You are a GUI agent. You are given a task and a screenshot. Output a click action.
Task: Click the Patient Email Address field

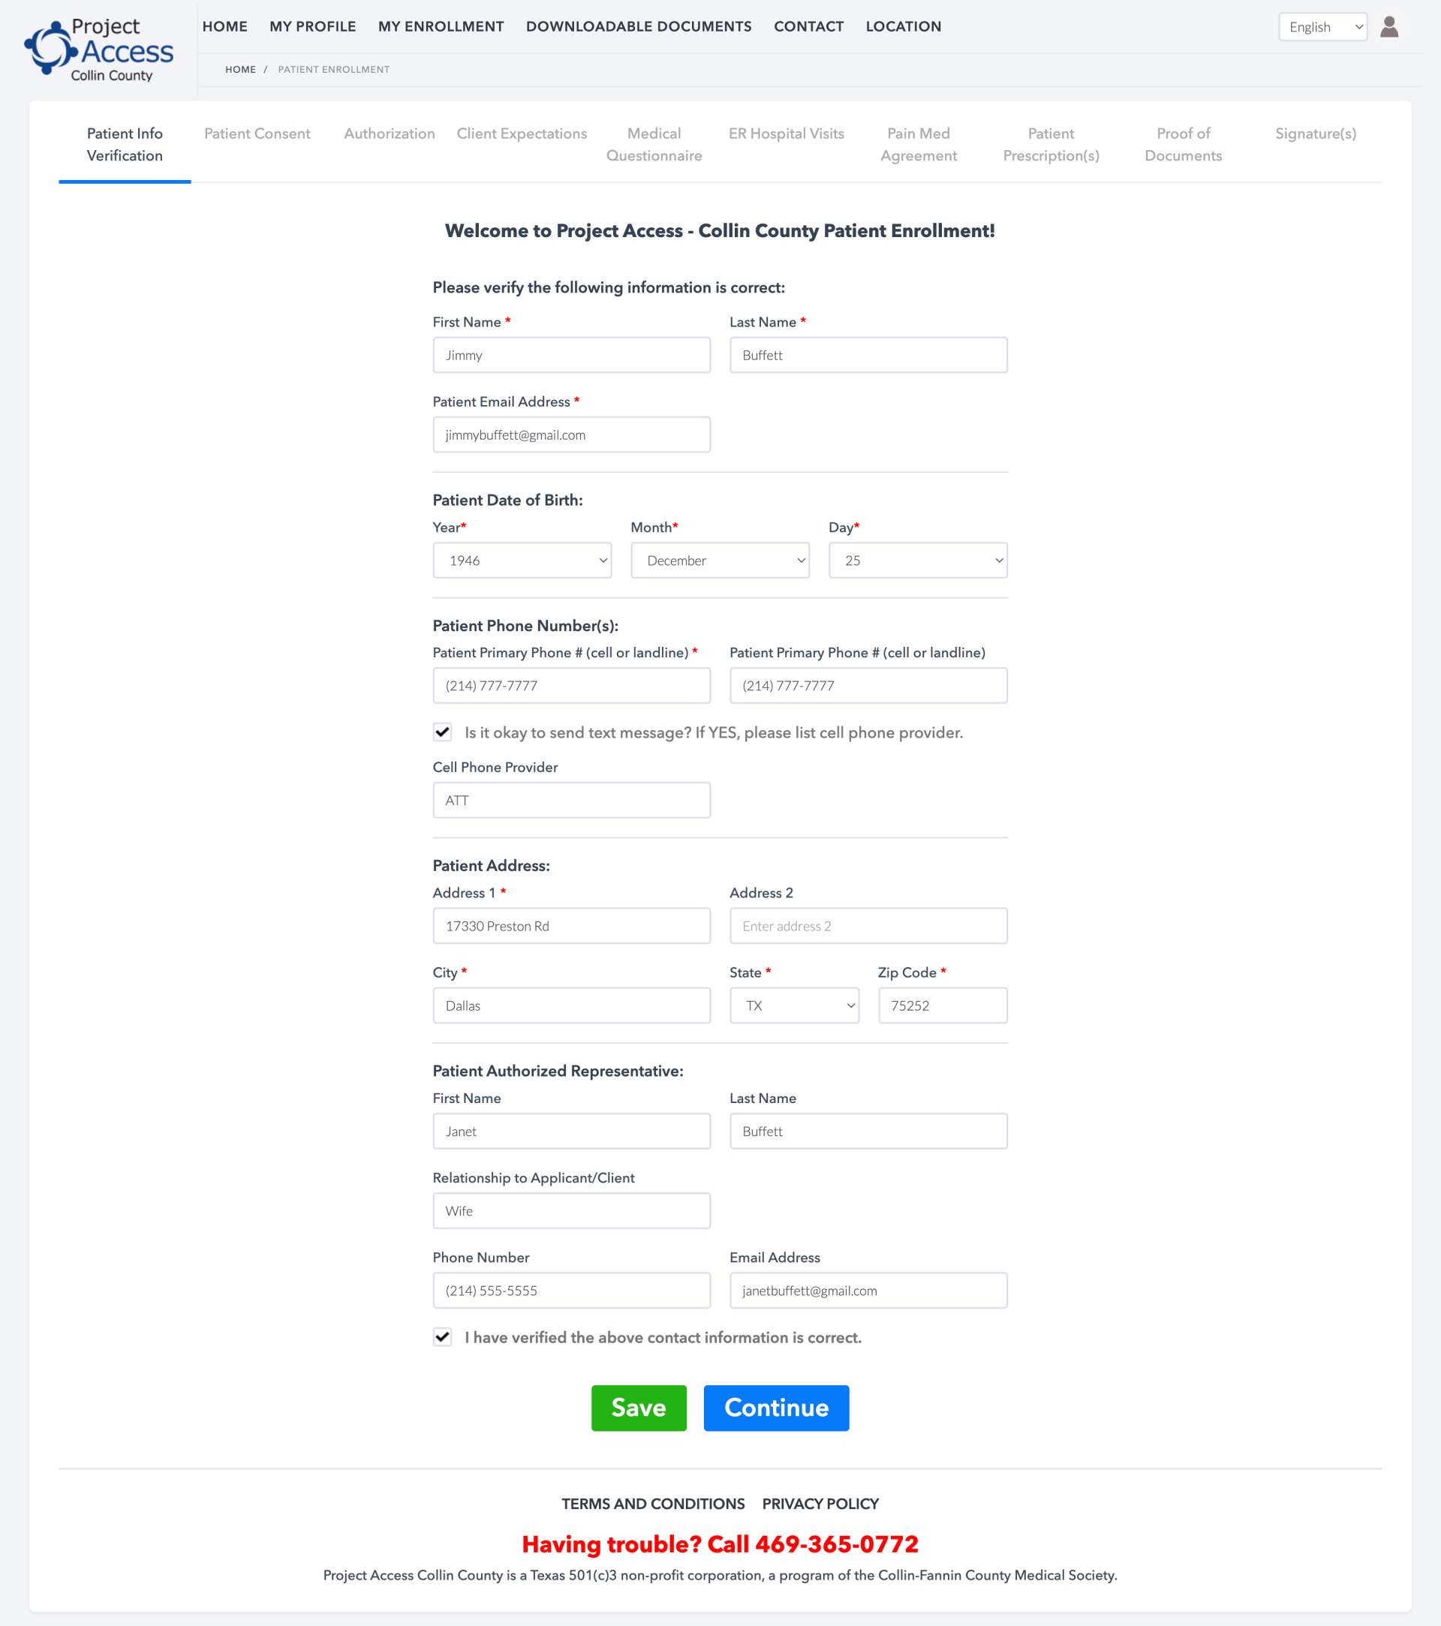(571, 434)
